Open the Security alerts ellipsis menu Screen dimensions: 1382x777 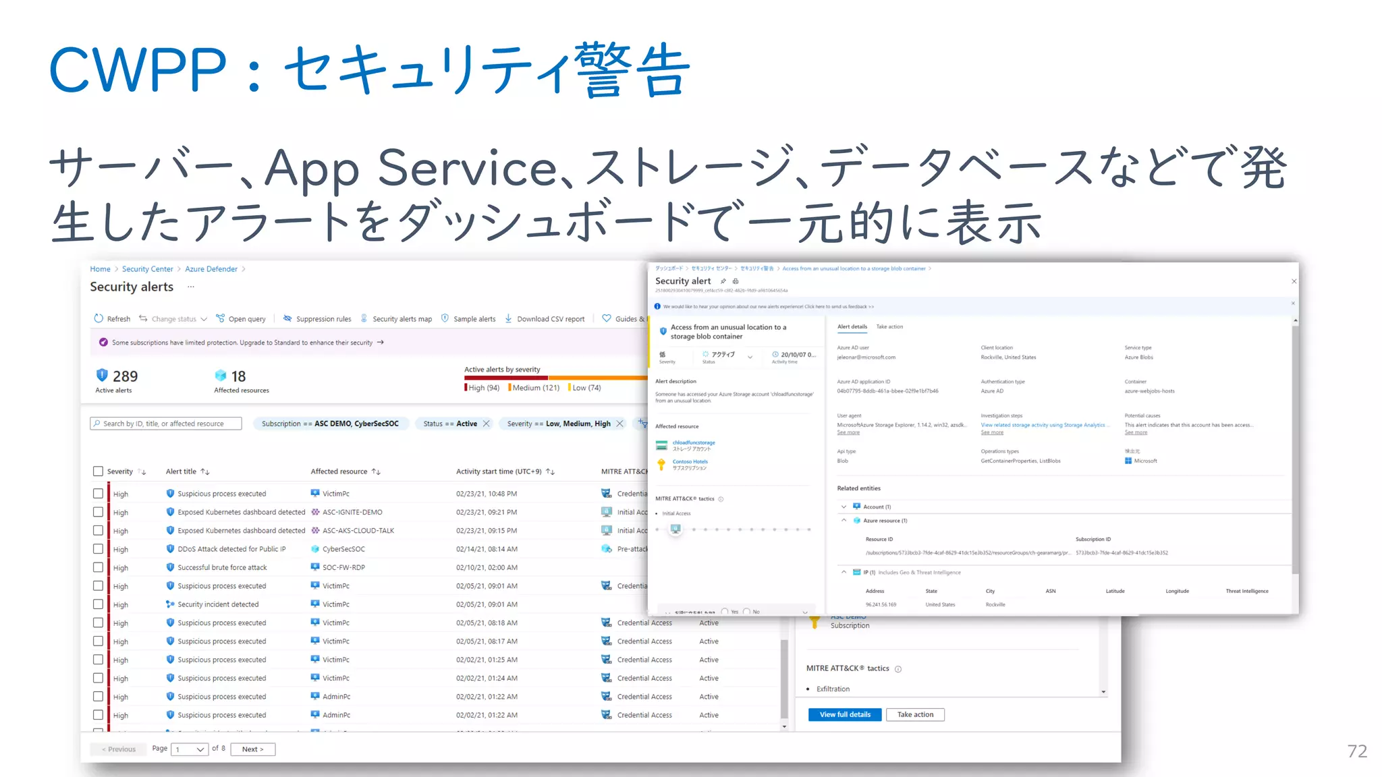click(x=191, y=287)
